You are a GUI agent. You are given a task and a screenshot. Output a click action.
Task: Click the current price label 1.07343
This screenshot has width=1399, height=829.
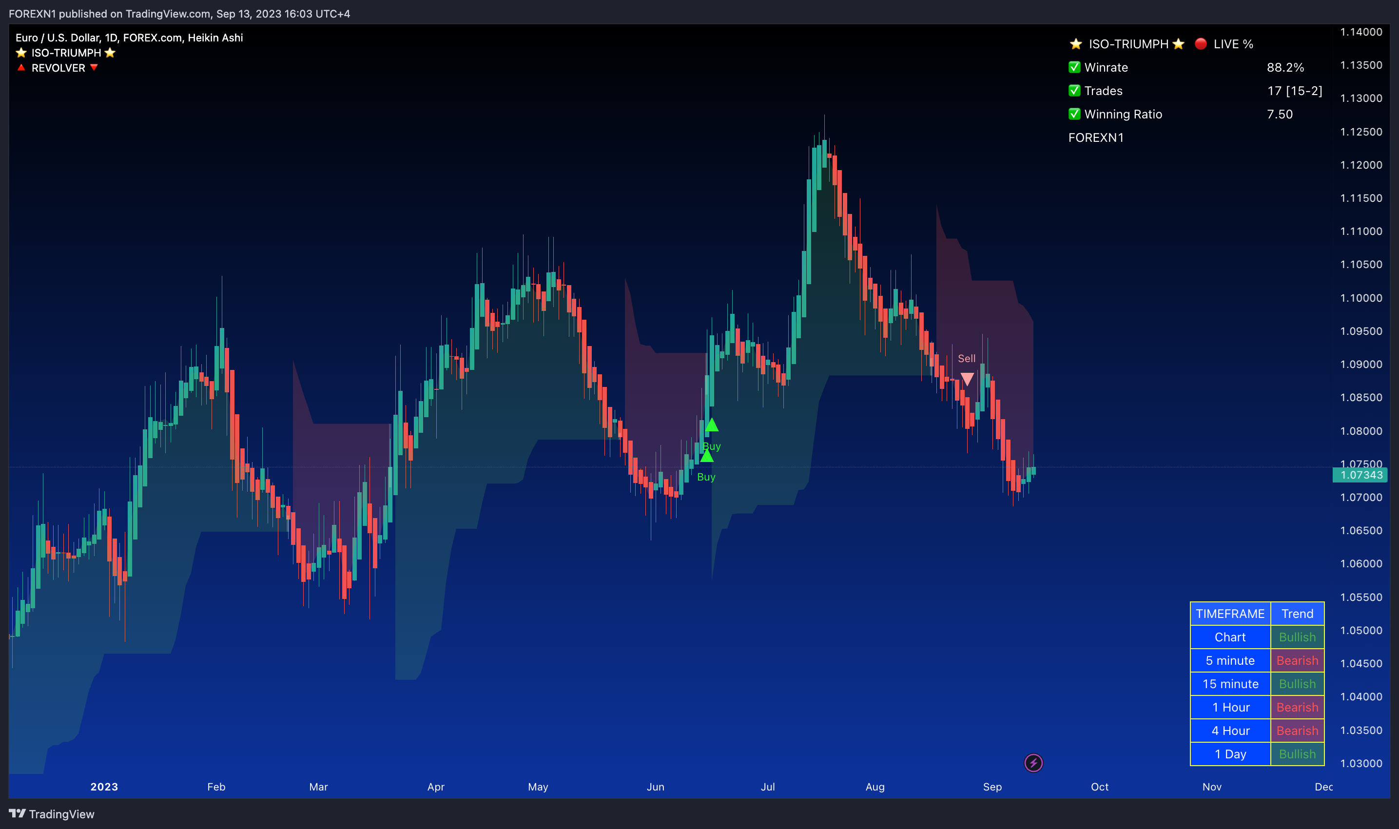coord(1361,475)
